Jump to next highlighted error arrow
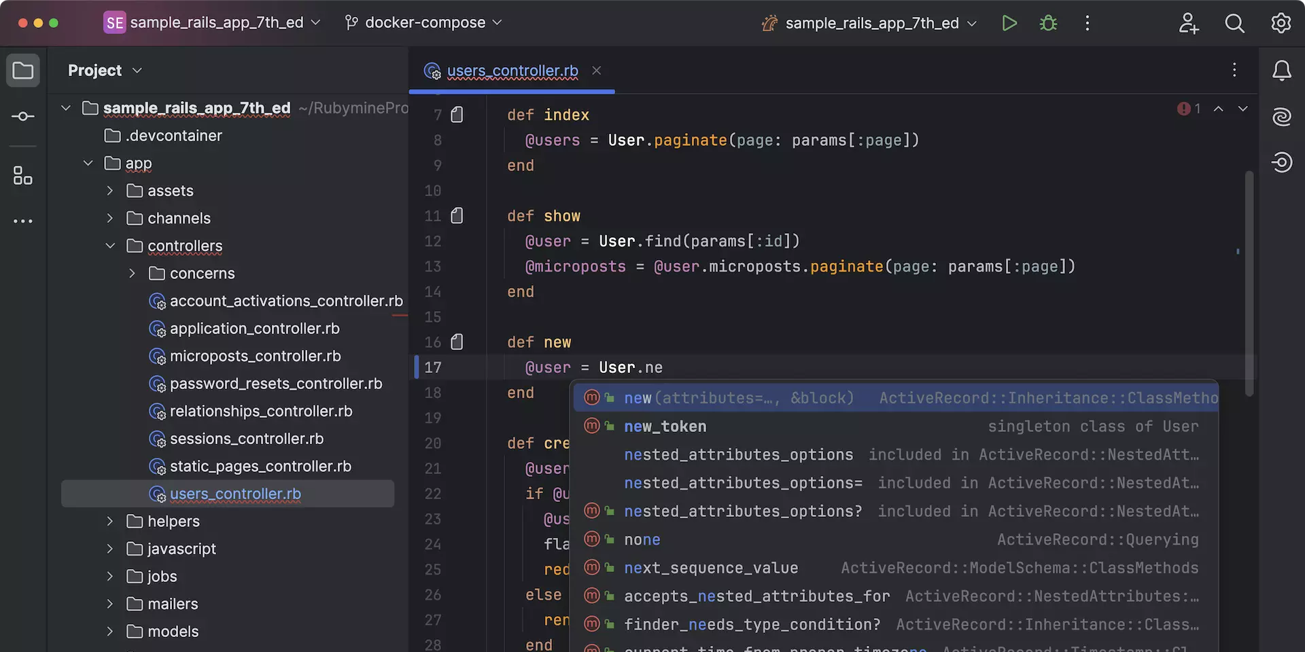 click(x=1242, y=109)
